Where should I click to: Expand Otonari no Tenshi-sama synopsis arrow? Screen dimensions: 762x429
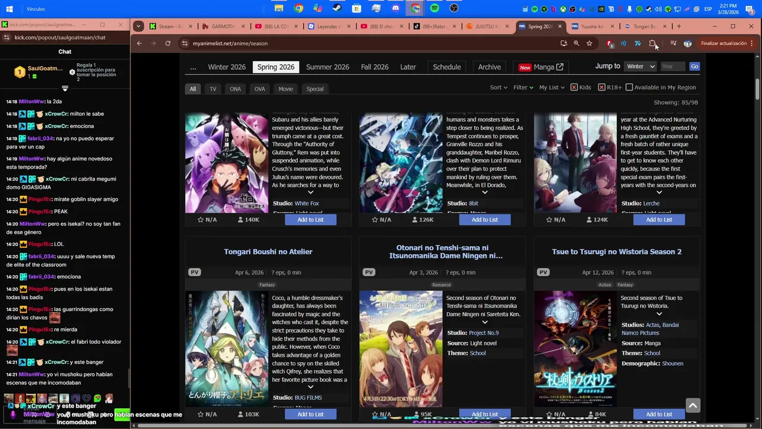point(485,322)
